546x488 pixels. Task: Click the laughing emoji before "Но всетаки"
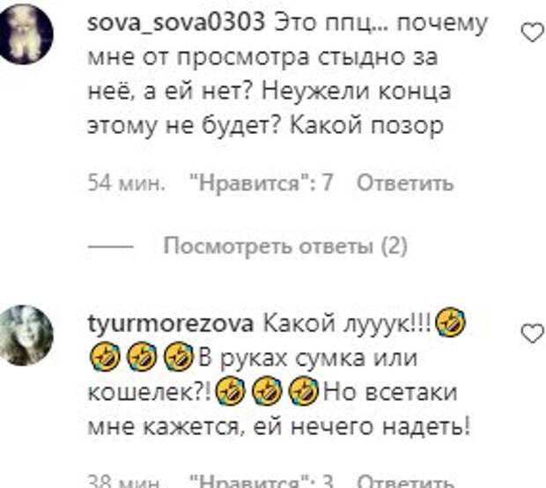click(304, 391)
